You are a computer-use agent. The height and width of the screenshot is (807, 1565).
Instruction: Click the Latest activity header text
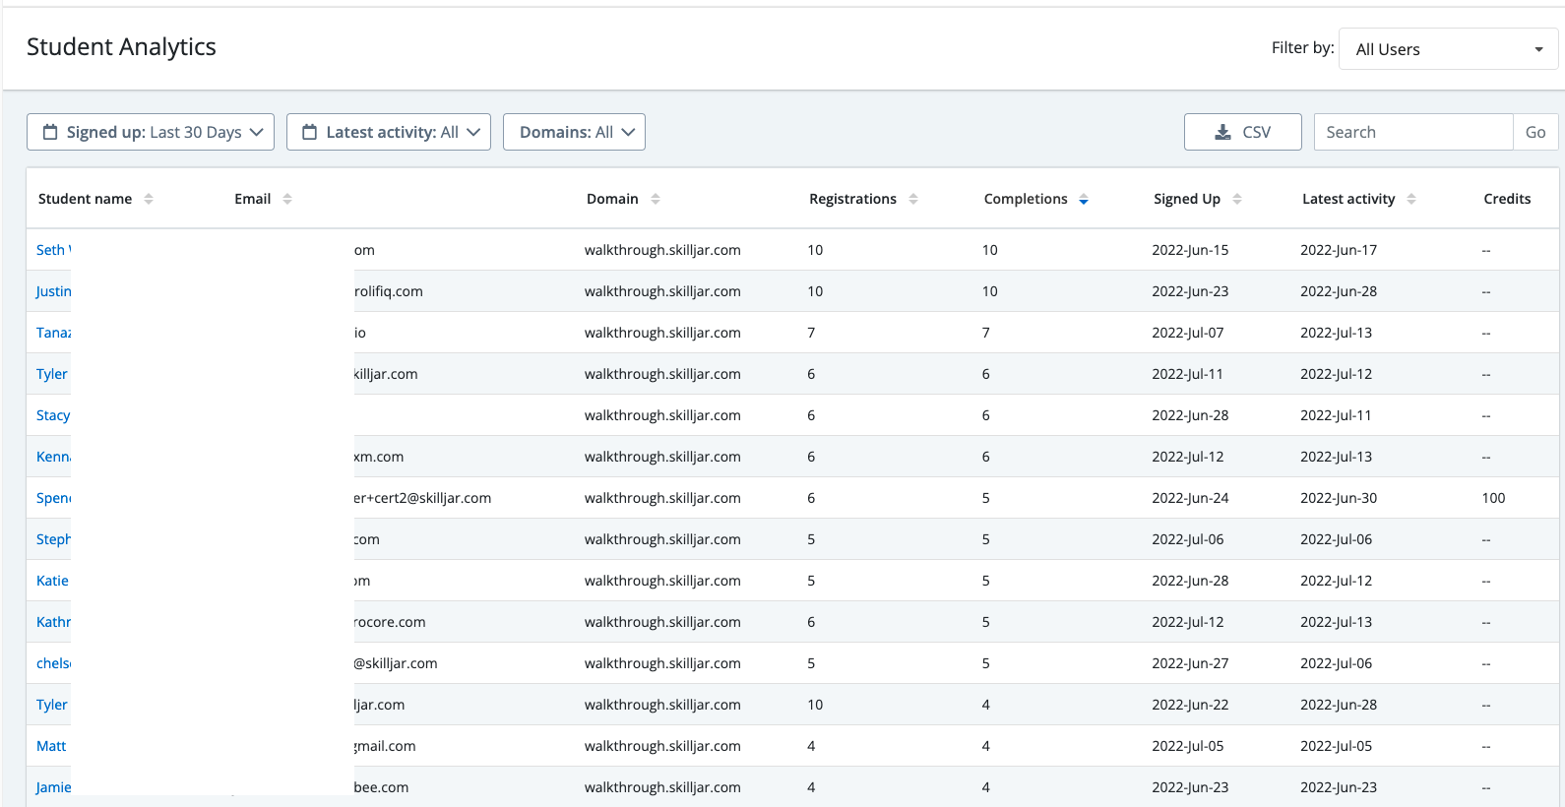click(x=1348, y=199)
